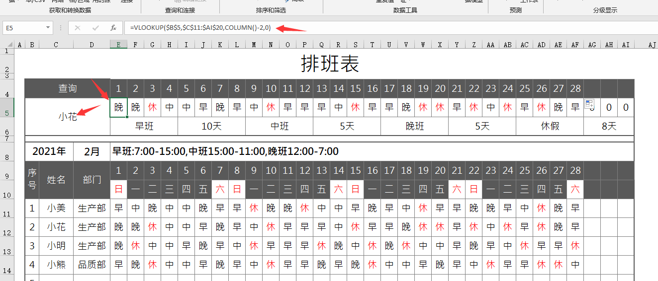Select the 2月 month cell

[x=92, y=151]
